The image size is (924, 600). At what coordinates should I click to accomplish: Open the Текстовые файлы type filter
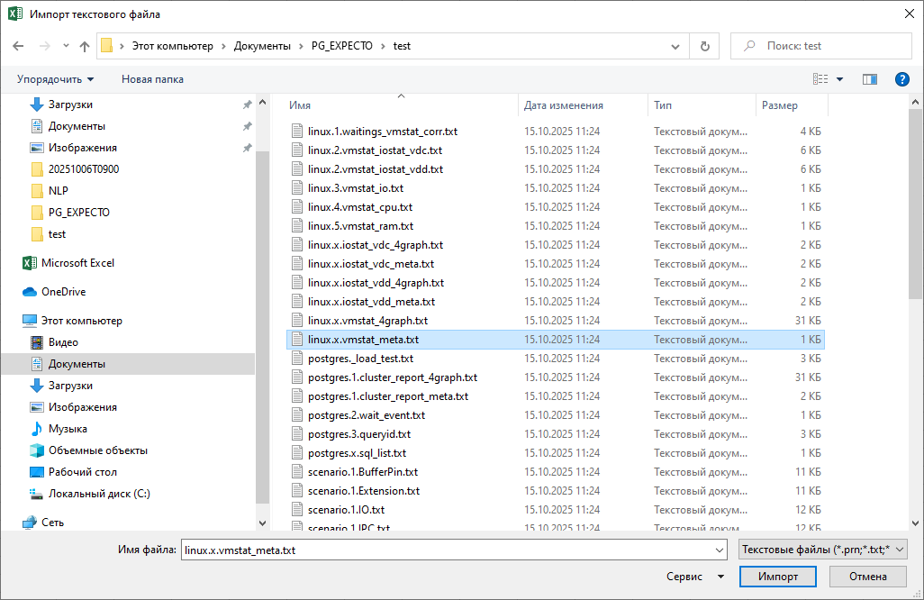pos(822,550)
